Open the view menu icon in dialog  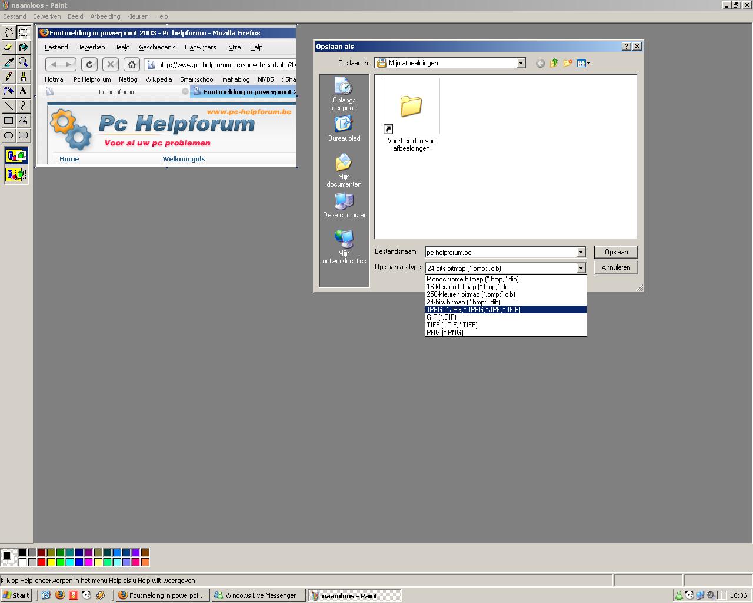pos(583,64)
